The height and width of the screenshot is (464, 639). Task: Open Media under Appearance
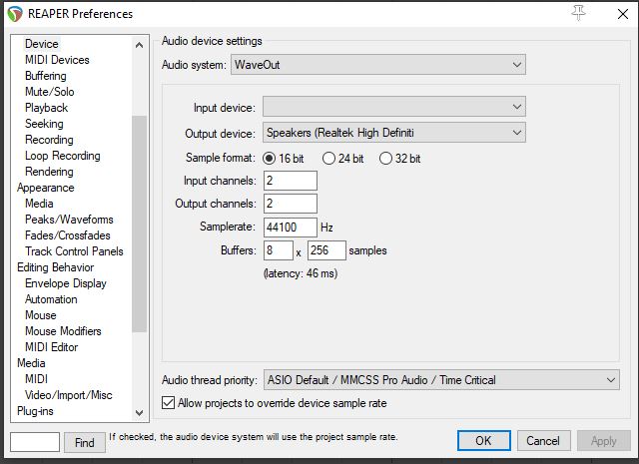tap(39, 204)
